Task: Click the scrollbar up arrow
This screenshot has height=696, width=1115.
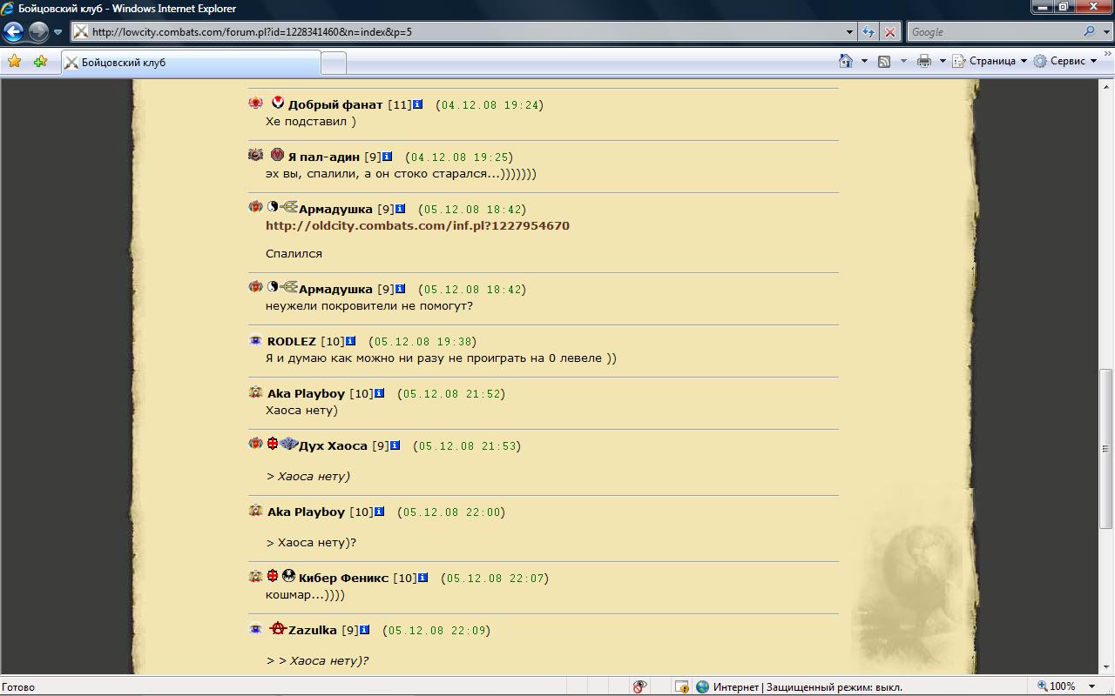Action: pyautogui.click(x=1106, y=86)
